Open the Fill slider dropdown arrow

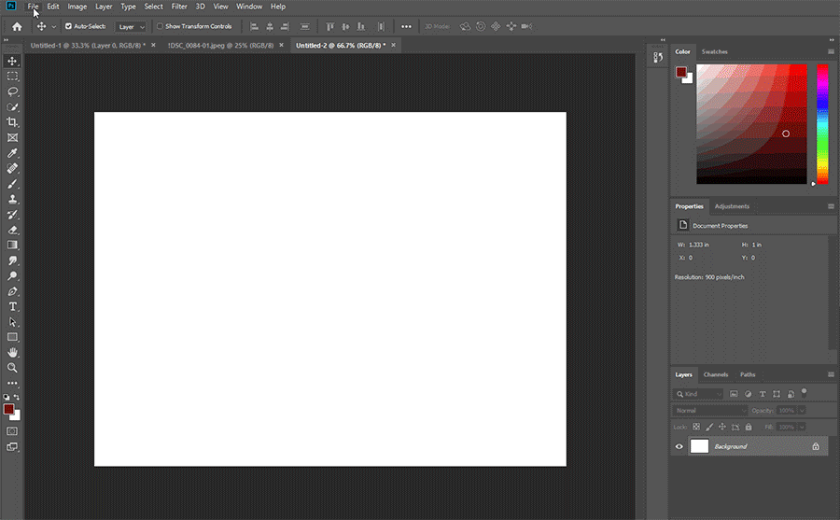click(x=802, y=428)
